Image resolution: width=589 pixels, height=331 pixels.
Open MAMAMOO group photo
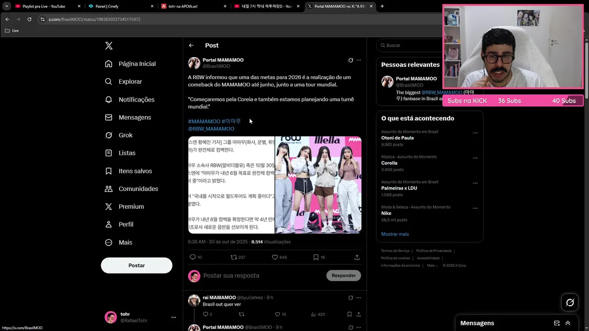[318, 185]
